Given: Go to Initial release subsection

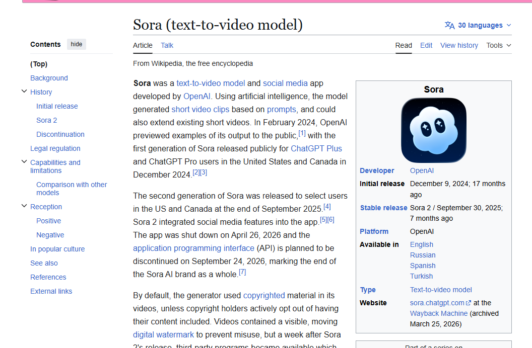Looking at the screenshot, I should pyautogui.click(x=57, y=106).
